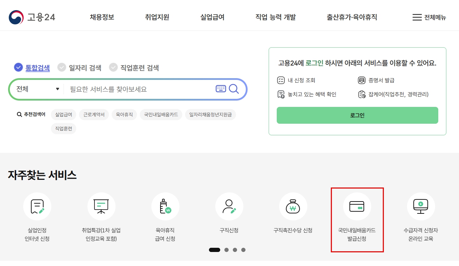Open the 출산휴가·육아휴직 menu

point(352,17)
